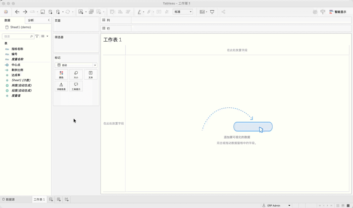Toggle the 智能显示 Show Me panel
The height and width of the screenshot is (208, 353).
[338, 12]
